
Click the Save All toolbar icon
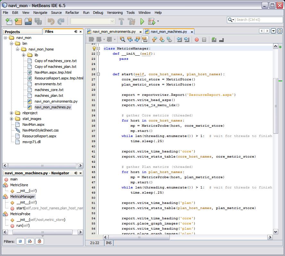coord(38,21)
